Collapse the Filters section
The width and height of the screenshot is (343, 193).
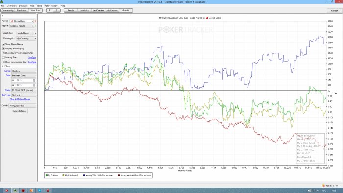click(x=3, y=66)
